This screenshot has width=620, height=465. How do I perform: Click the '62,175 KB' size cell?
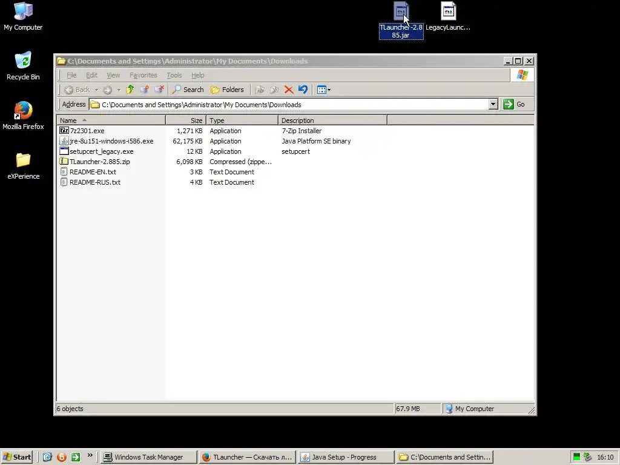click(x=188, y=141)
